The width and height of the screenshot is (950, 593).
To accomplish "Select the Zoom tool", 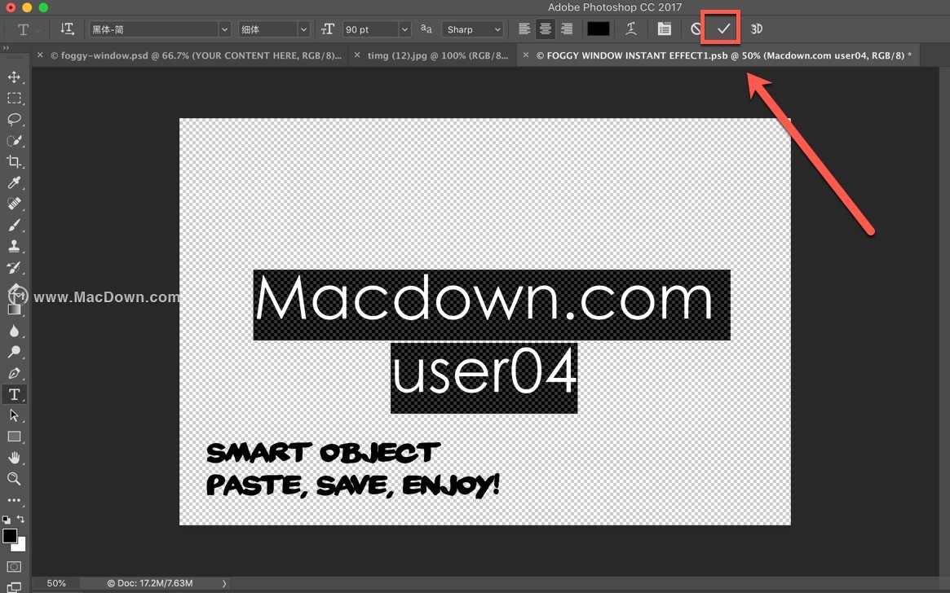I will click(x=14, y=479).
